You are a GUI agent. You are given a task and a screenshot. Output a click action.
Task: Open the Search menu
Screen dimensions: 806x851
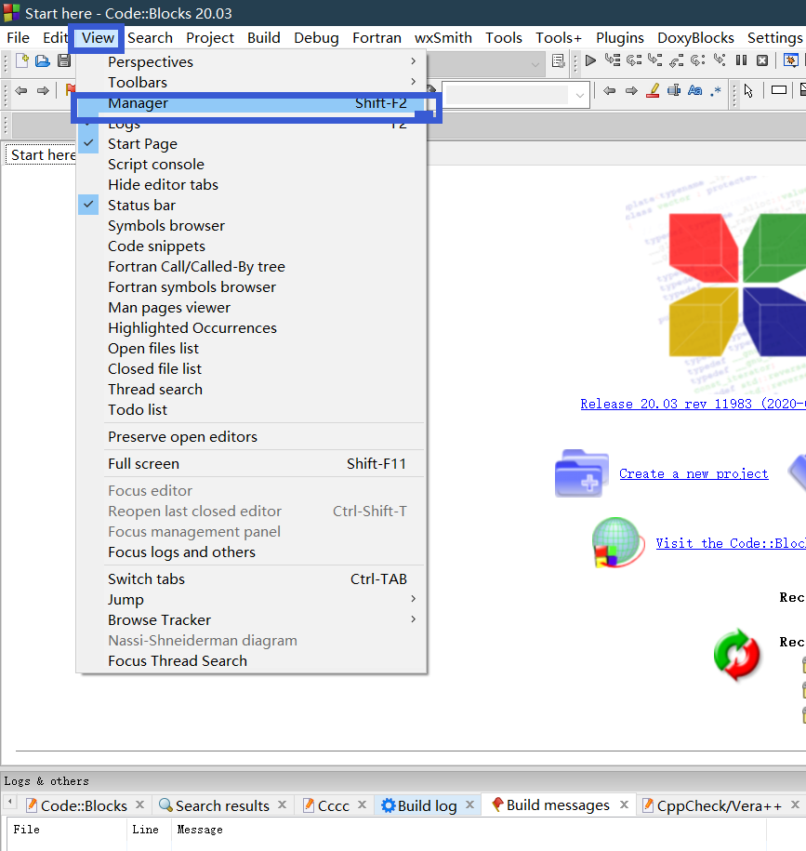(151, 38)
